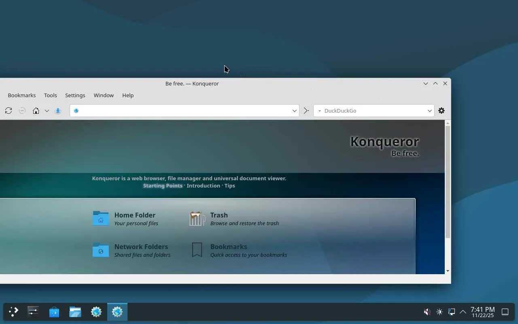
Task: Click the Konqueror icon inside the location bar
Action: point(76,111)
